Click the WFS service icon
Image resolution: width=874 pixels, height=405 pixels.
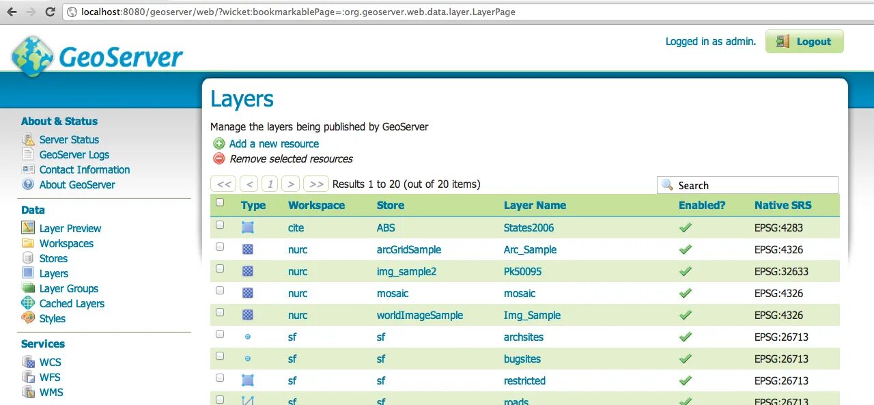click(x=28, y=377)
